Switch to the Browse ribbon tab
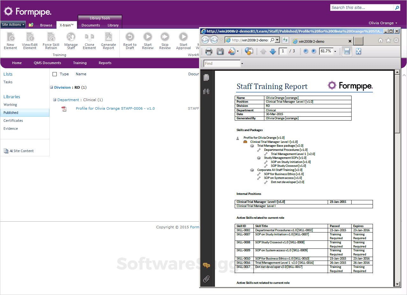The width and height of the screenshot is (407, 295). coord(46,25)
